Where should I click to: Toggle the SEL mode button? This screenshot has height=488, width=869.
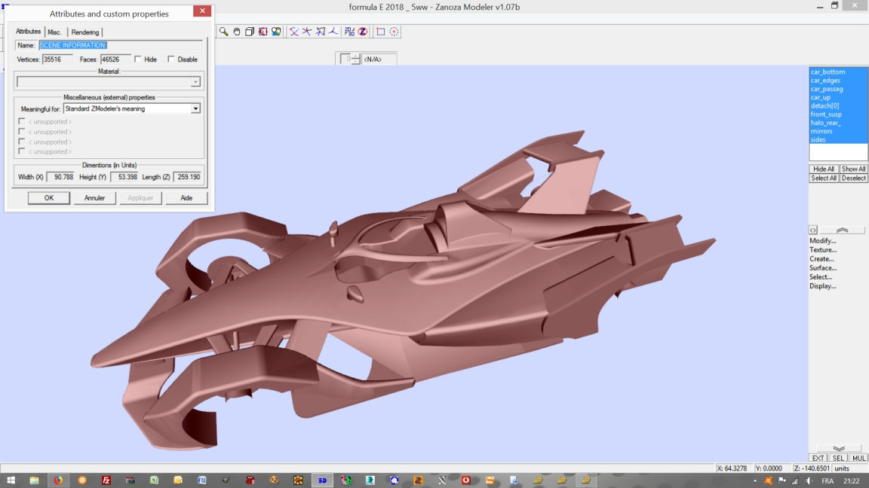pos(838,458)
